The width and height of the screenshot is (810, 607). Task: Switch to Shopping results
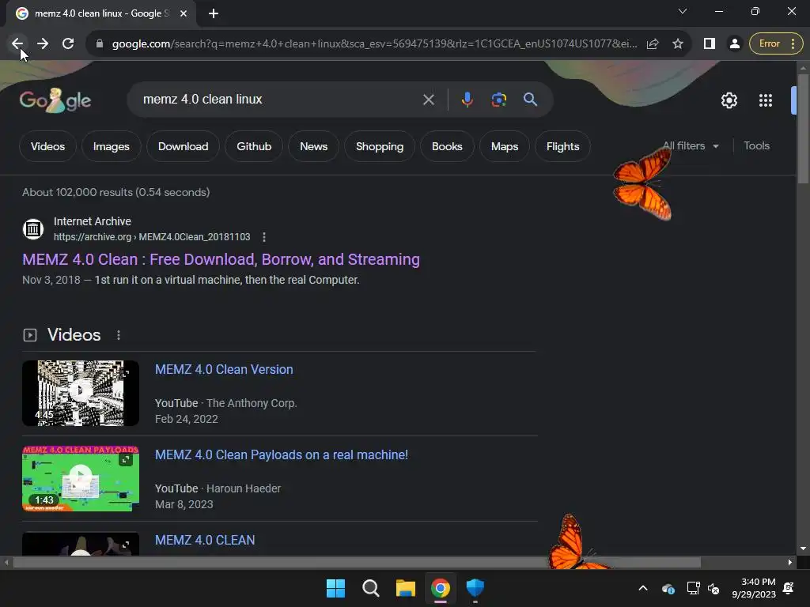(x=379, y=146)
